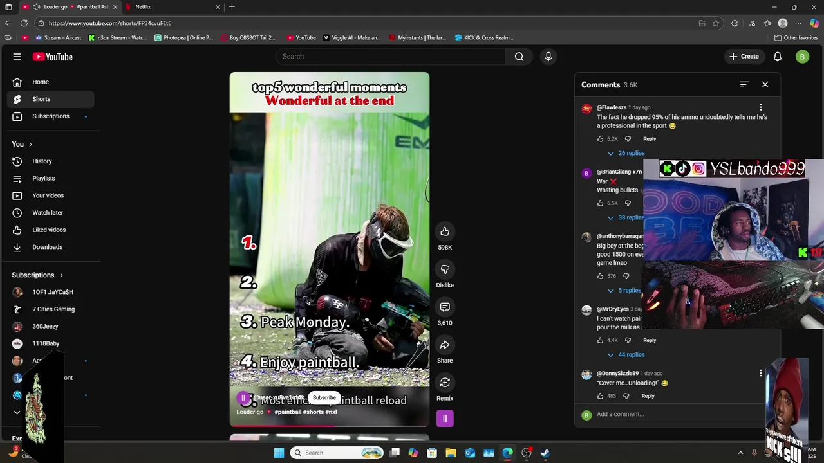This screenshot has width=824, height=463.
Task: Open options for @Flawleszs comment
Action: click(x=761, y=107)
